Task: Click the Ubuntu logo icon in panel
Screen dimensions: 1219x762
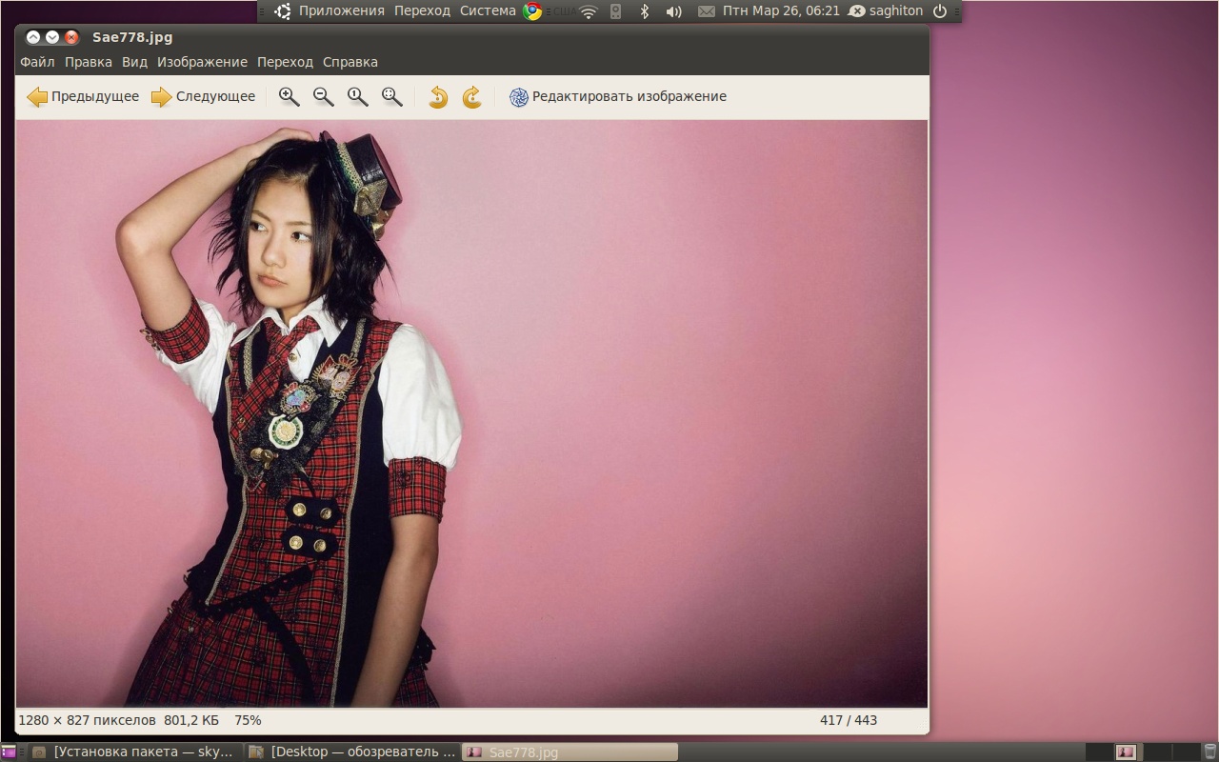Action: coord(283,11)
